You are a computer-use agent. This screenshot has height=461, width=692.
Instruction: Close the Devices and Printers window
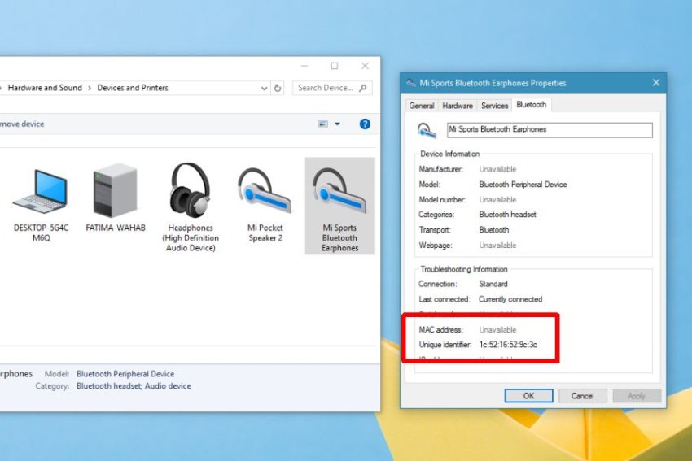pos(365,66)
